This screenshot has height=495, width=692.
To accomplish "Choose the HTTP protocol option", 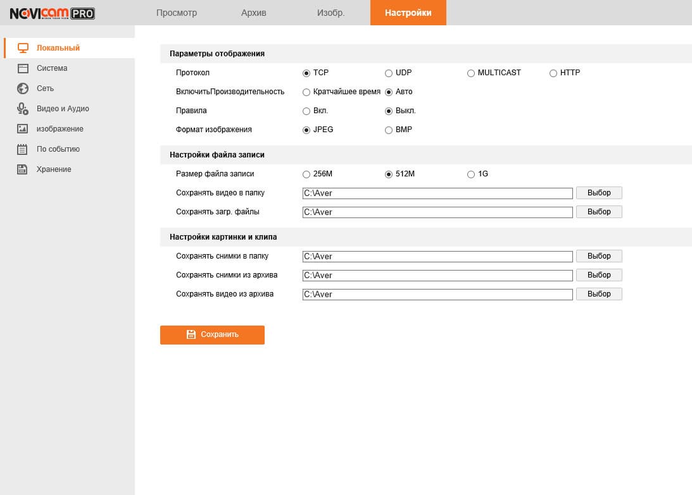I will 553,73.
